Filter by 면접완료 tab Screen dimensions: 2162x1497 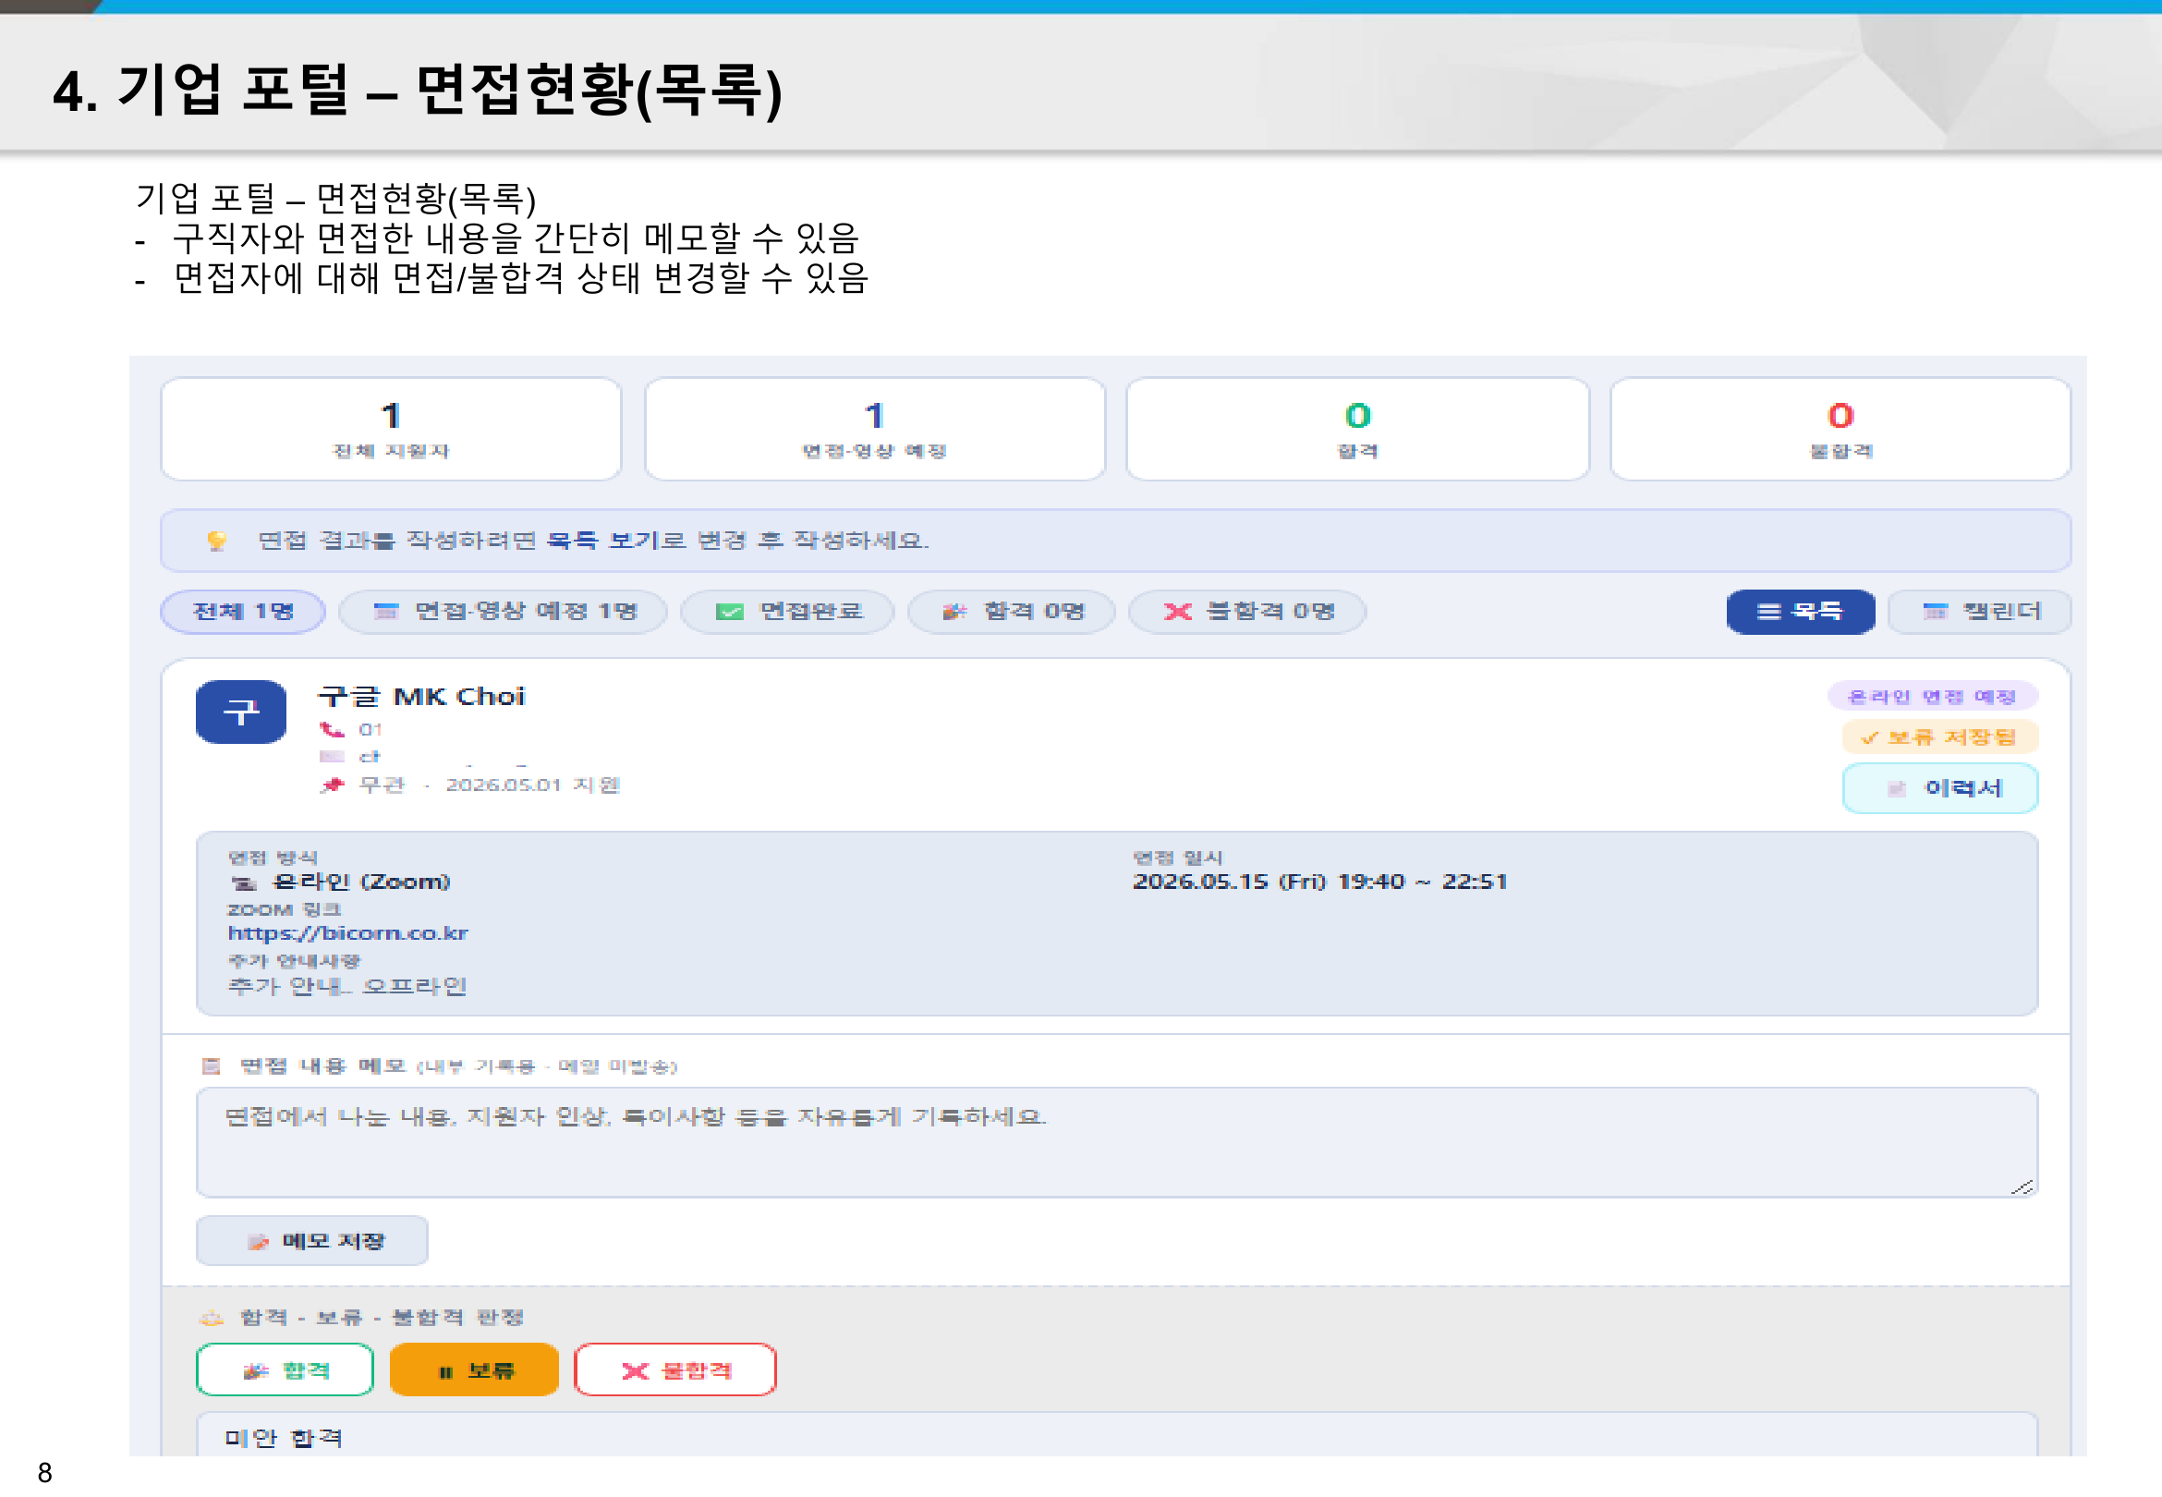coord(787,612)
